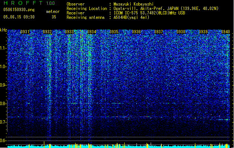The height and width of the screenshot is (148, 234).
Task: Click the 0940 time marker
Action: click(225, 32)
